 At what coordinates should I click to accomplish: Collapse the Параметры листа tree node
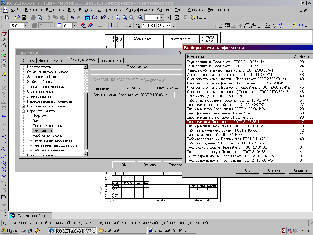(23, 111)
